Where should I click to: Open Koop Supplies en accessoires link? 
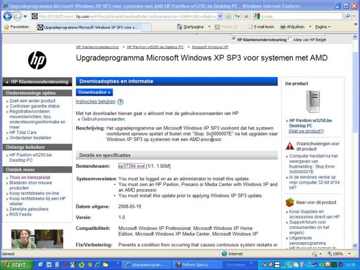[x=314, y=214]
